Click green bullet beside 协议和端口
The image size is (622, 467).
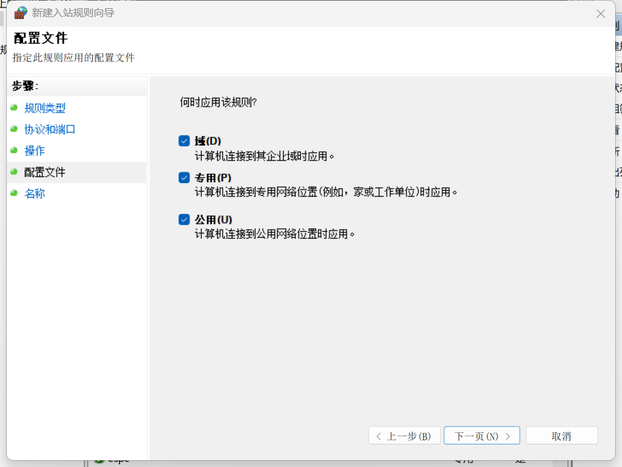tap(14, 129)
